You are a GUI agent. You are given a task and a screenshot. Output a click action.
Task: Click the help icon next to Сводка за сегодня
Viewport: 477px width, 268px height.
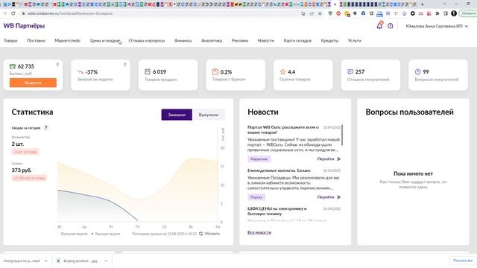click(46, 127)
